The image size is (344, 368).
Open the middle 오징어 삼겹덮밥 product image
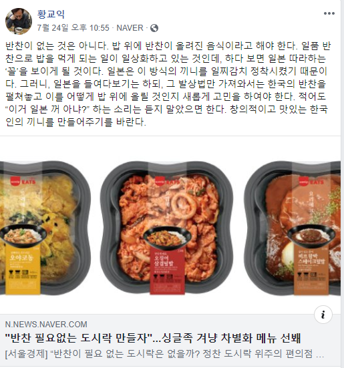[167, 228]
